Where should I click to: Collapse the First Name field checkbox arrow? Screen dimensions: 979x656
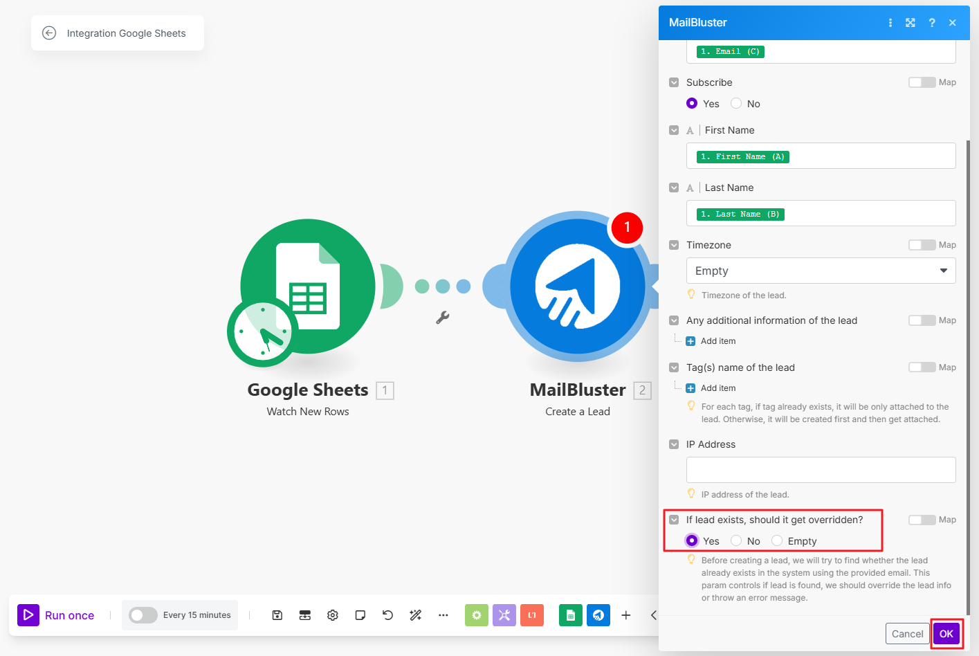click(674, 130)
